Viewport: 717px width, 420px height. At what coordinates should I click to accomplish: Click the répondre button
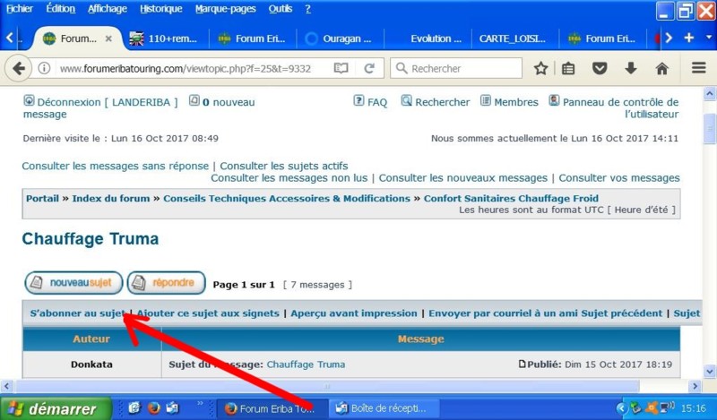pyautogui.click(x=166, y=283)
